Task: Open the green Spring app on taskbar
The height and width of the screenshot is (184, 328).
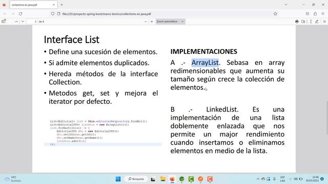Action: pos(182,179)
